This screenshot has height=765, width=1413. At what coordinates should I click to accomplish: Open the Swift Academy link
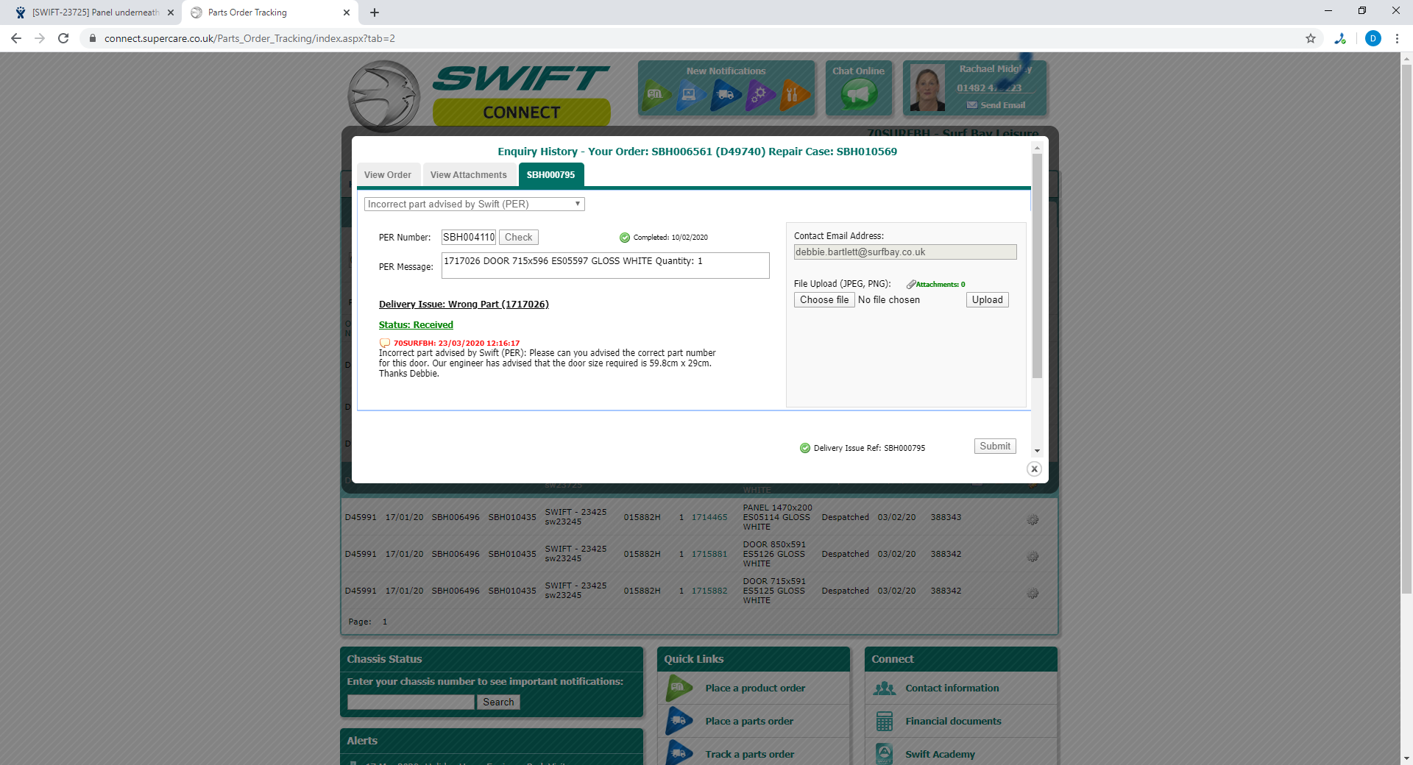click(940, 755)
